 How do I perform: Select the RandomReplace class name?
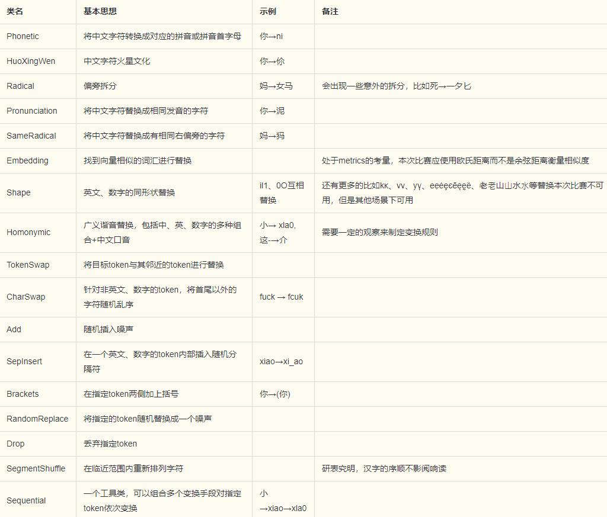pos(37,419)
